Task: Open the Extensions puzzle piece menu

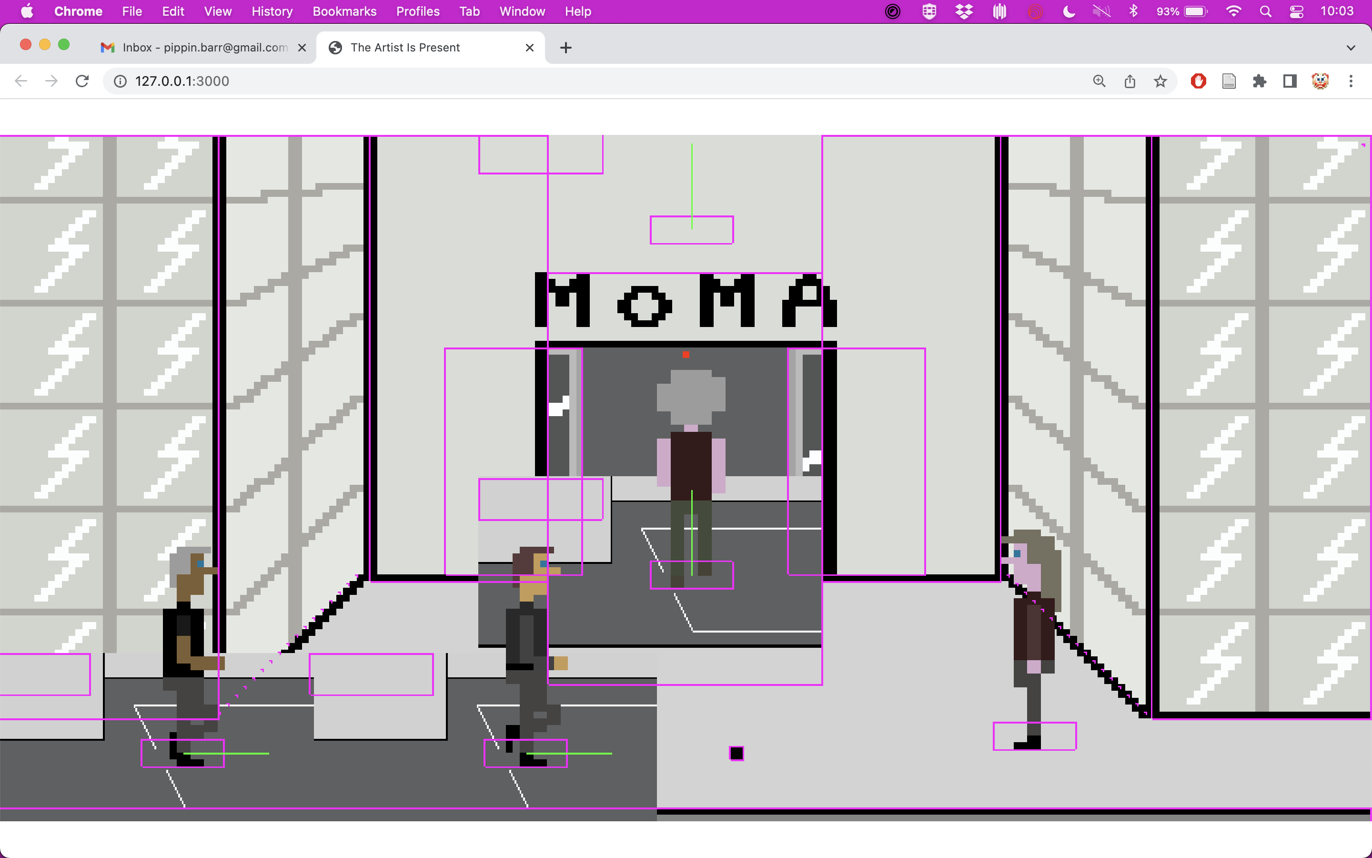Action: pos(1260,81)
